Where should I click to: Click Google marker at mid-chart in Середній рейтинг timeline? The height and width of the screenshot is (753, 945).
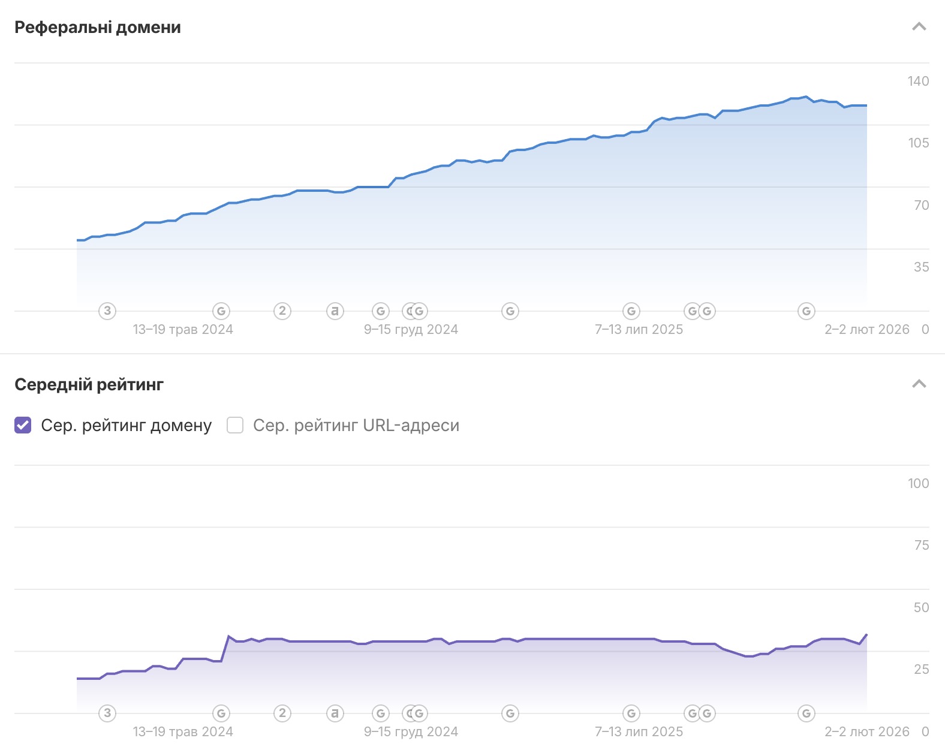(510, 713)
